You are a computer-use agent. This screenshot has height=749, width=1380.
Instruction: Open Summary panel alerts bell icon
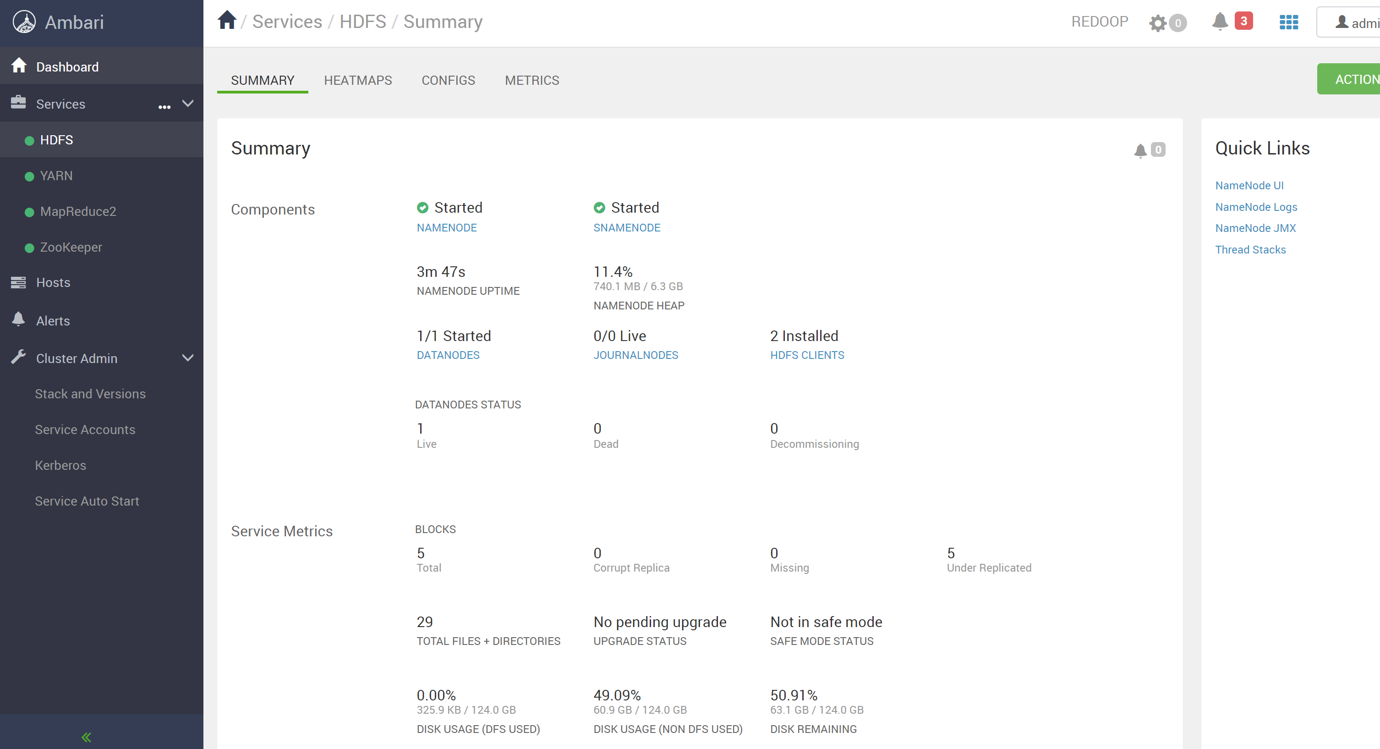[x=1140, y=150]
